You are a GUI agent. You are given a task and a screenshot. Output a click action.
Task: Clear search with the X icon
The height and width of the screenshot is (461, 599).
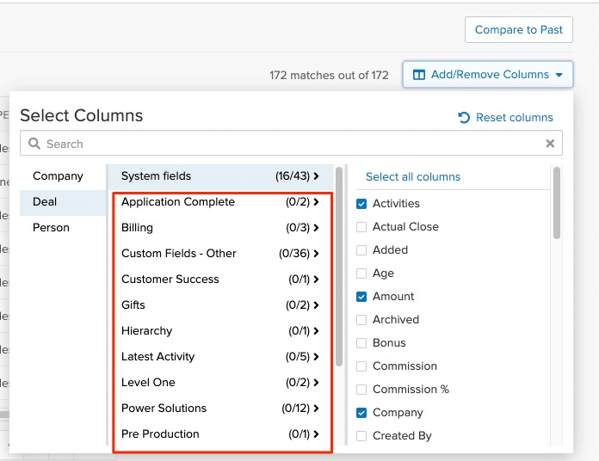point(551,144)
